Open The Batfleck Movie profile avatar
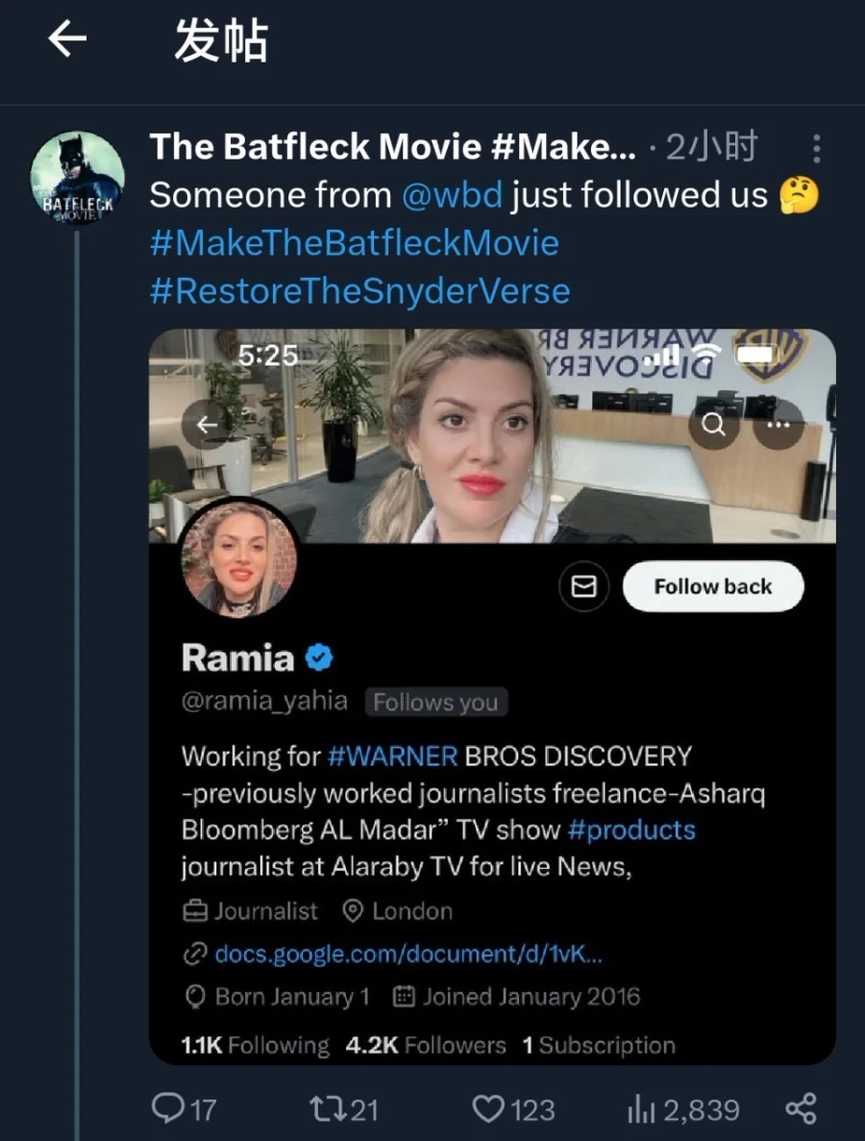865x1141 pixels. (x=77, y=179)
